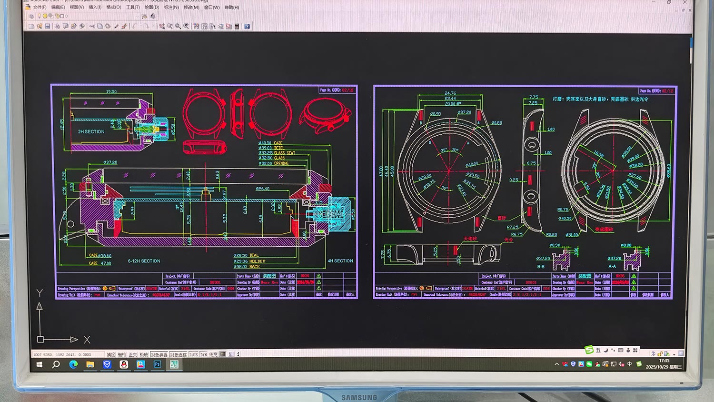
Task: Show hidden system tray icons chevron
Action: [556, 364]
